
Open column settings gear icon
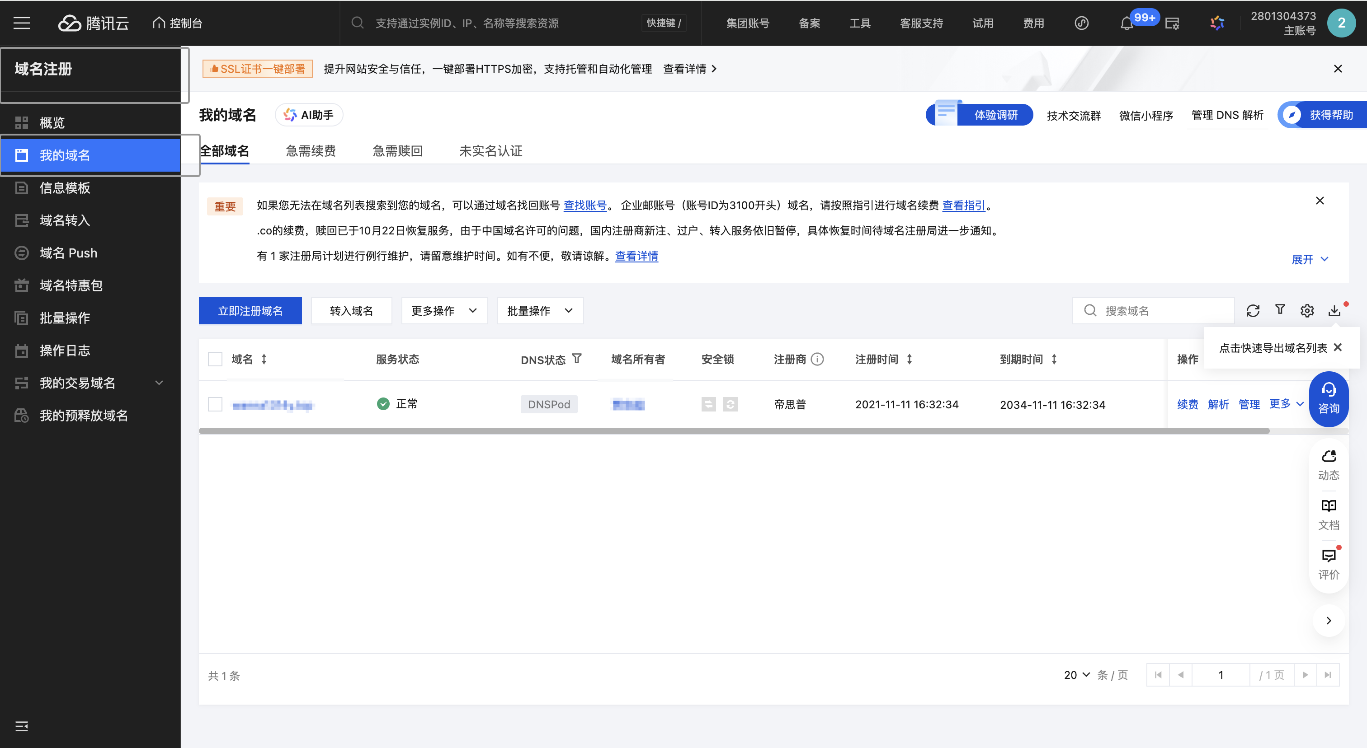pos(1307,311)
